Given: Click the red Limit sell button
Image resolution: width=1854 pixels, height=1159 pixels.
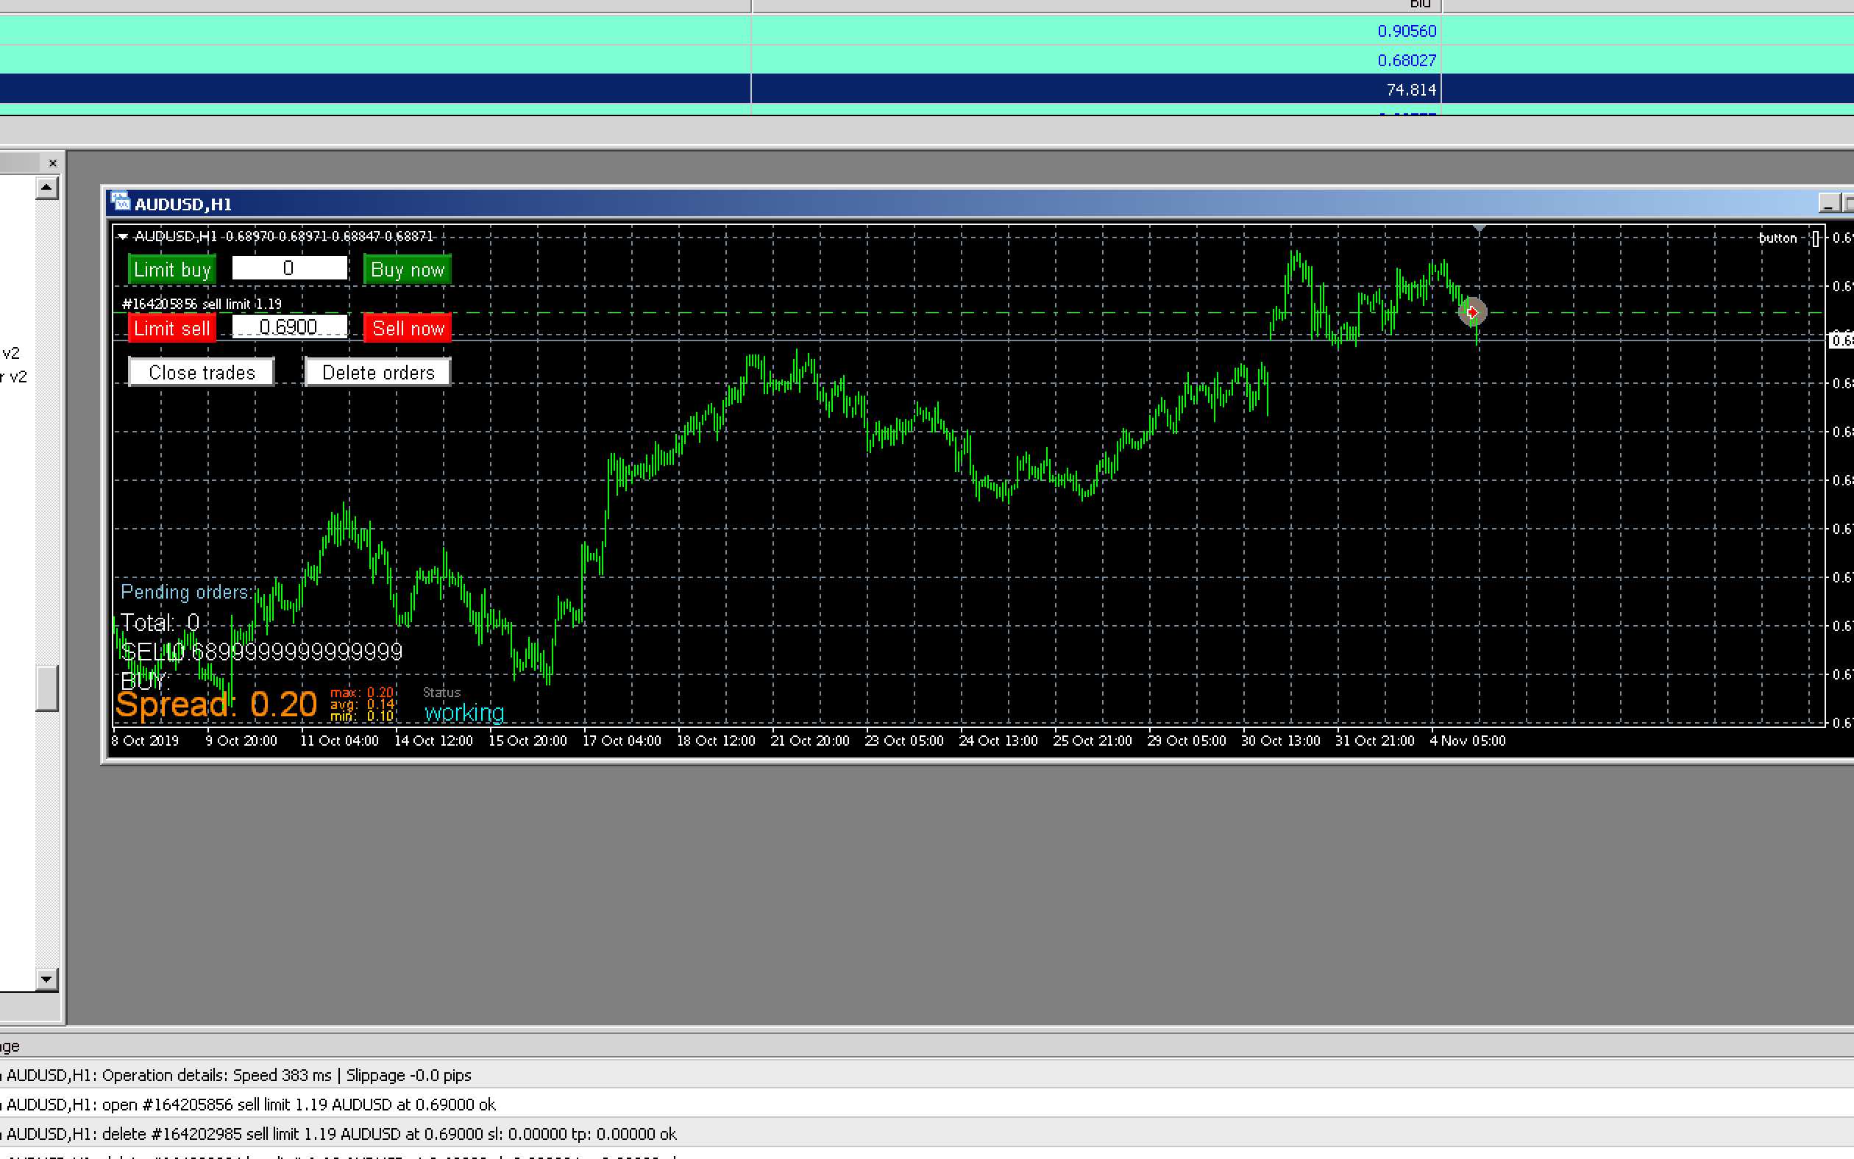Looking at the screenshot, I should 171,328.
